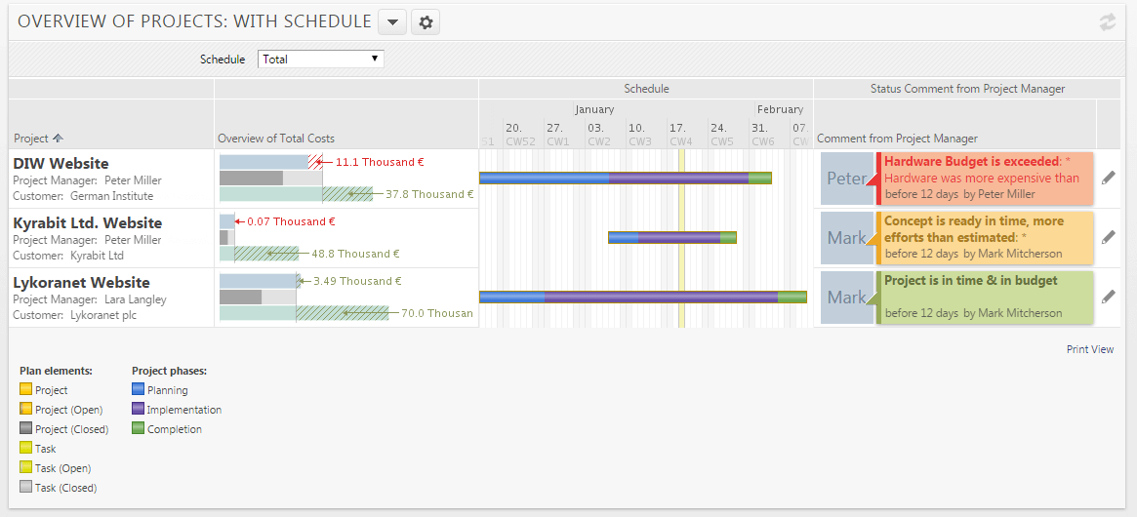Click Mark's avatar on the orange comment
This screenshot has width=1137, height=517.
pyautogui.click(x=847, y=238)
